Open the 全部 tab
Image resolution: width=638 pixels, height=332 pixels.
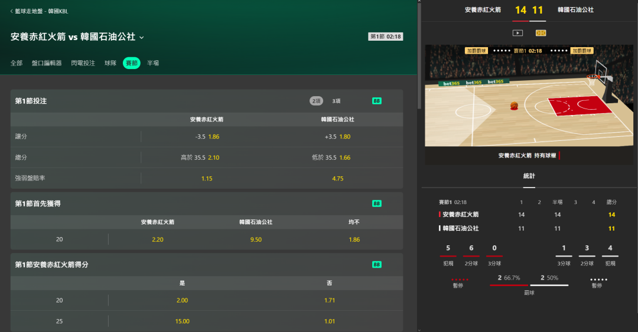tap(17, 63)
